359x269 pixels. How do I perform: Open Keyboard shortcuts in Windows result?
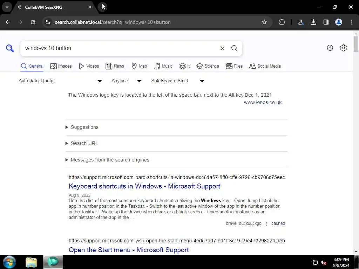point(144,186)
